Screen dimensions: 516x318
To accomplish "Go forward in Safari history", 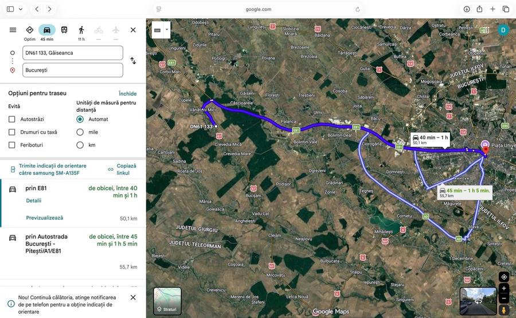I will [50, 9].
